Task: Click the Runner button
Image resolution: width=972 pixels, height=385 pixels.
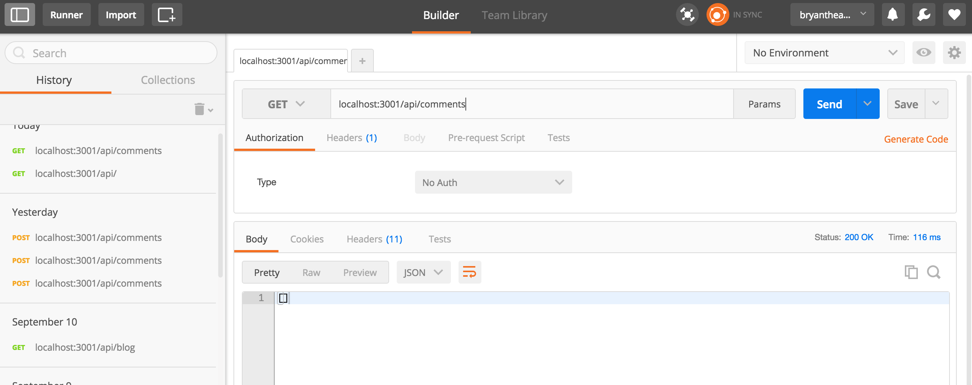Action: click(66, 15)
